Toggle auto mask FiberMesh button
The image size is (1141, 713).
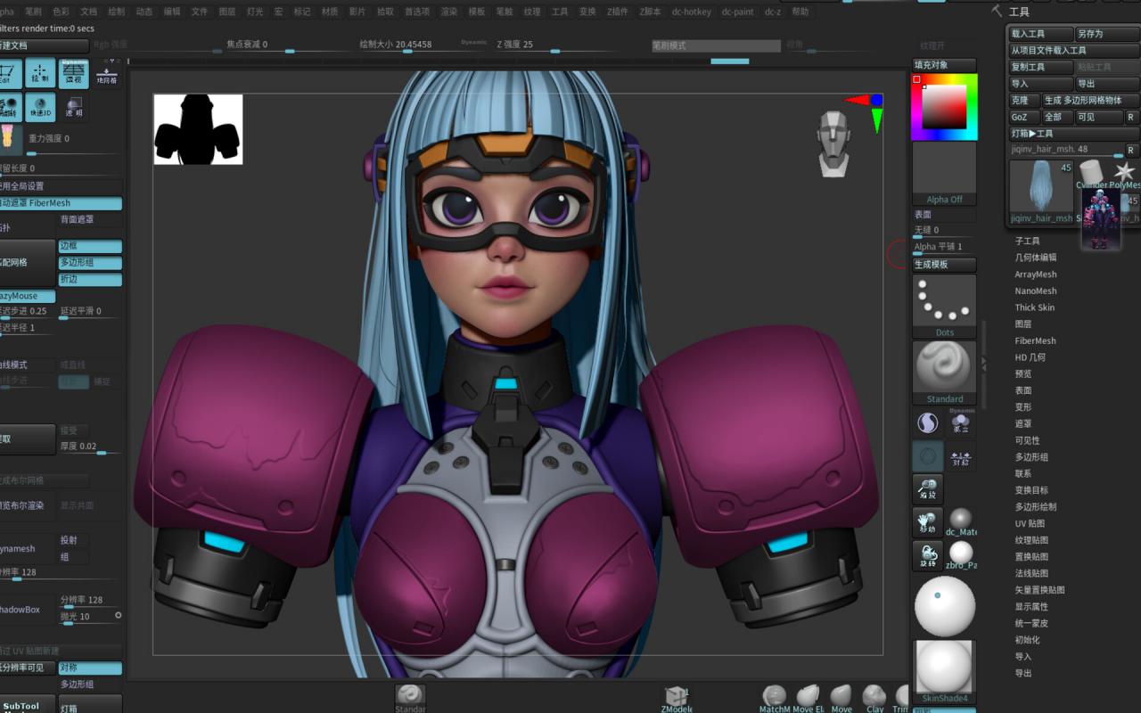tap(61, 203)
